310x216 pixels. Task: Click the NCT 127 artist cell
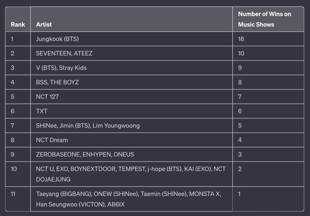pyautogui.click(x=48, y=96)
